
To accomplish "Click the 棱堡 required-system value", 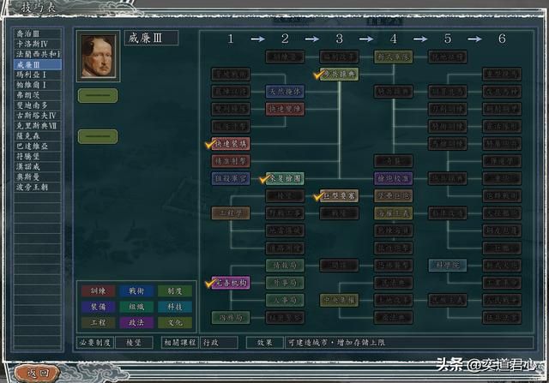I will (x=134, y=343).
